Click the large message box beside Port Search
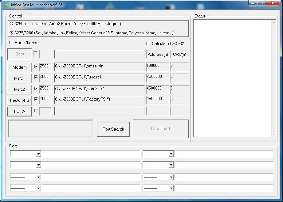The width and height of the screenshot is (283, 202). 50,128
